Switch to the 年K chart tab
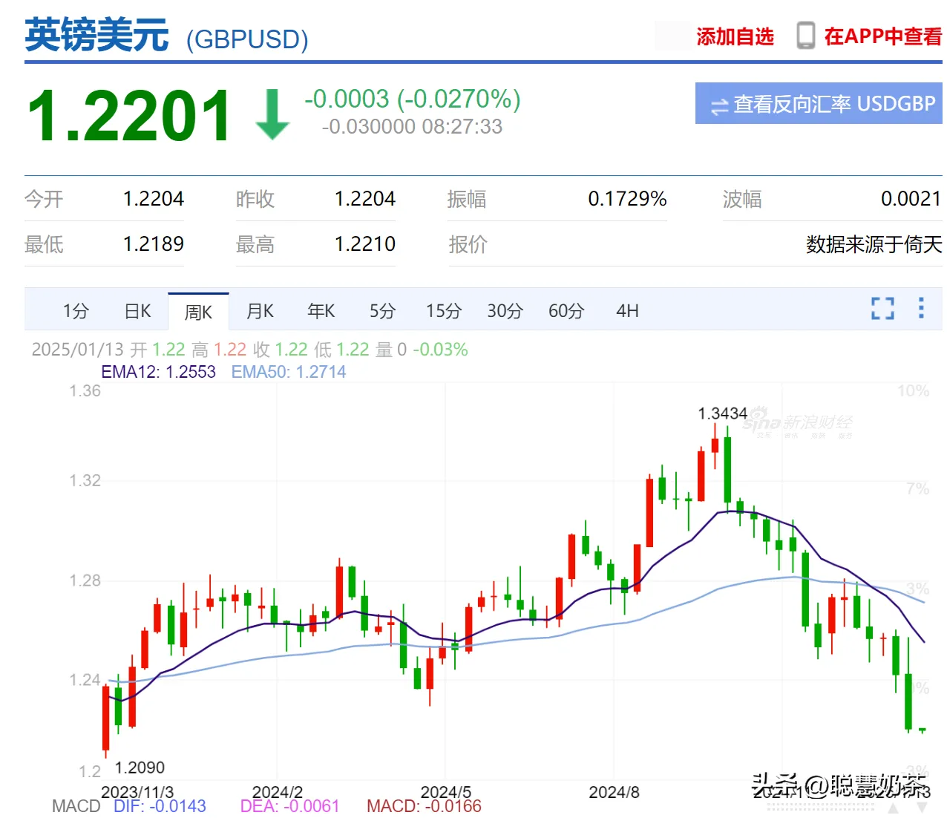 point(321,311)
